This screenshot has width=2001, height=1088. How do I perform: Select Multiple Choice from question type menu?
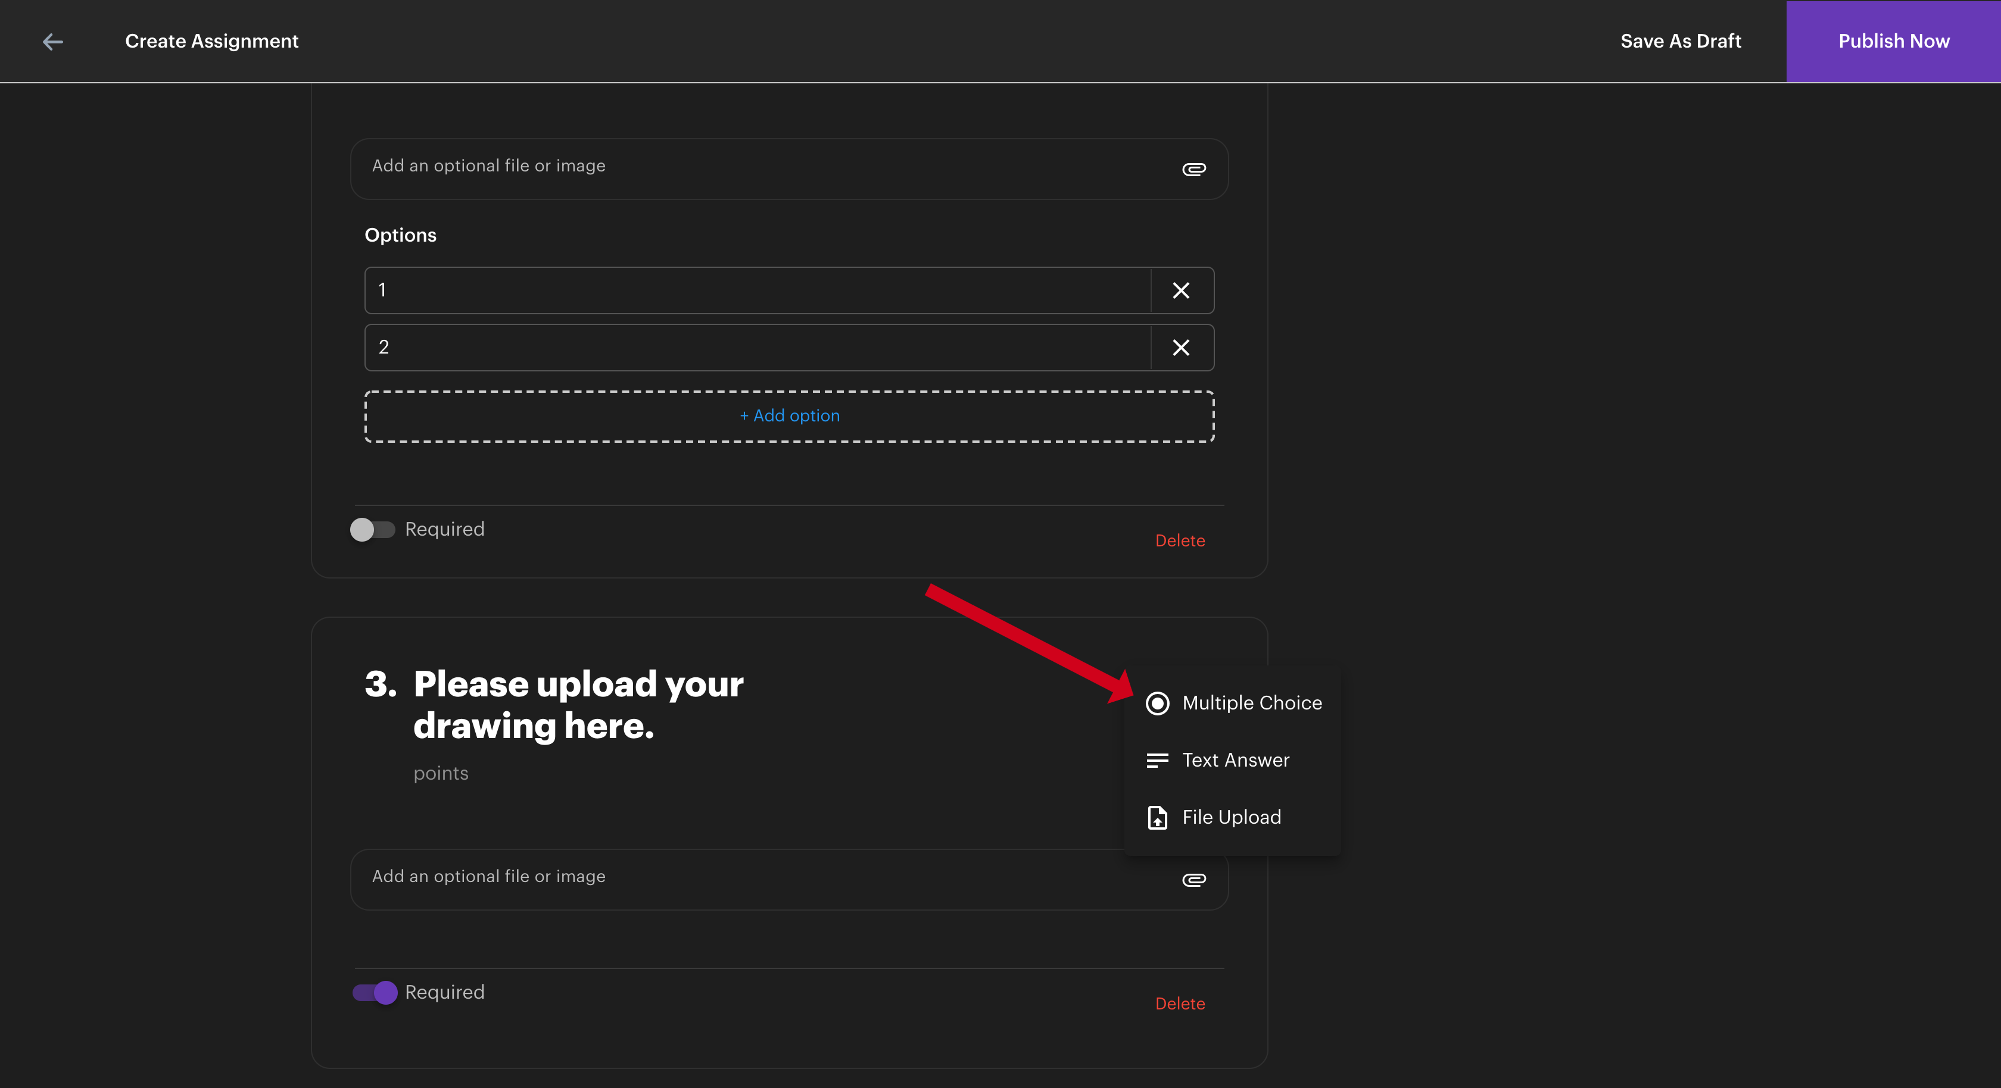(x=1251, y=703)
